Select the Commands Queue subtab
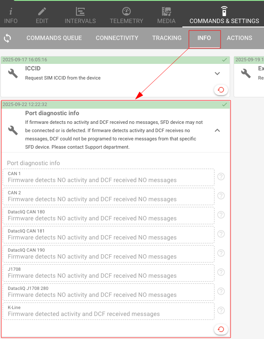The width and height of the screenshot is (264, 339). (54, 38)
